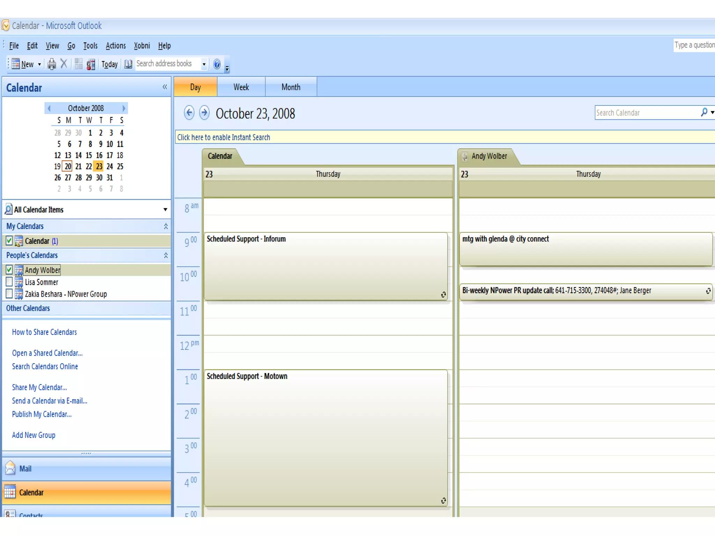Switch to the Week view tab
This screenshot has width=715, height=536.
pos(241,87)
